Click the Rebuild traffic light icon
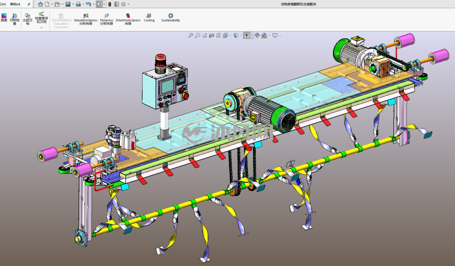Viewport: 455px width, 266px height. click(x=110, y=4)
